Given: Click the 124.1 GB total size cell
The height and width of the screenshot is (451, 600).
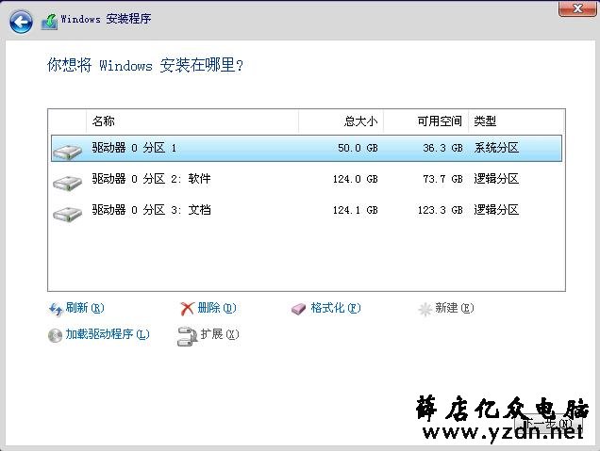Looking at the screenshot, I should point(355,210).
